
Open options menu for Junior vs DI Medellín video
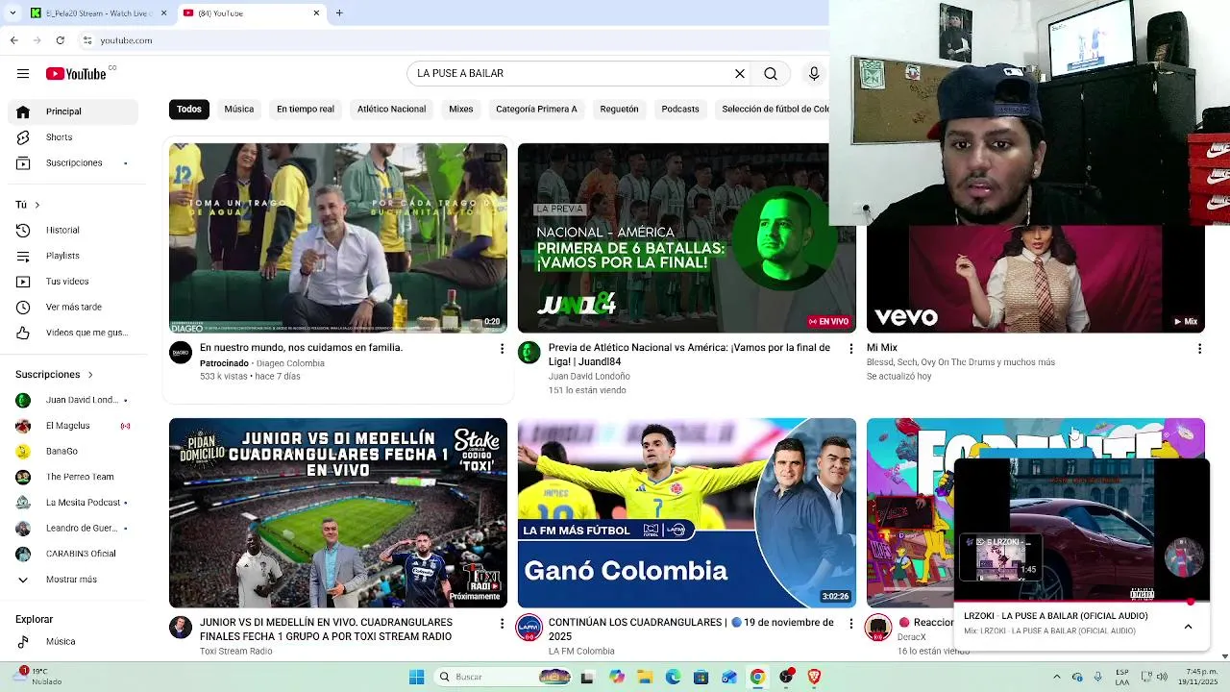coord(502,623)
